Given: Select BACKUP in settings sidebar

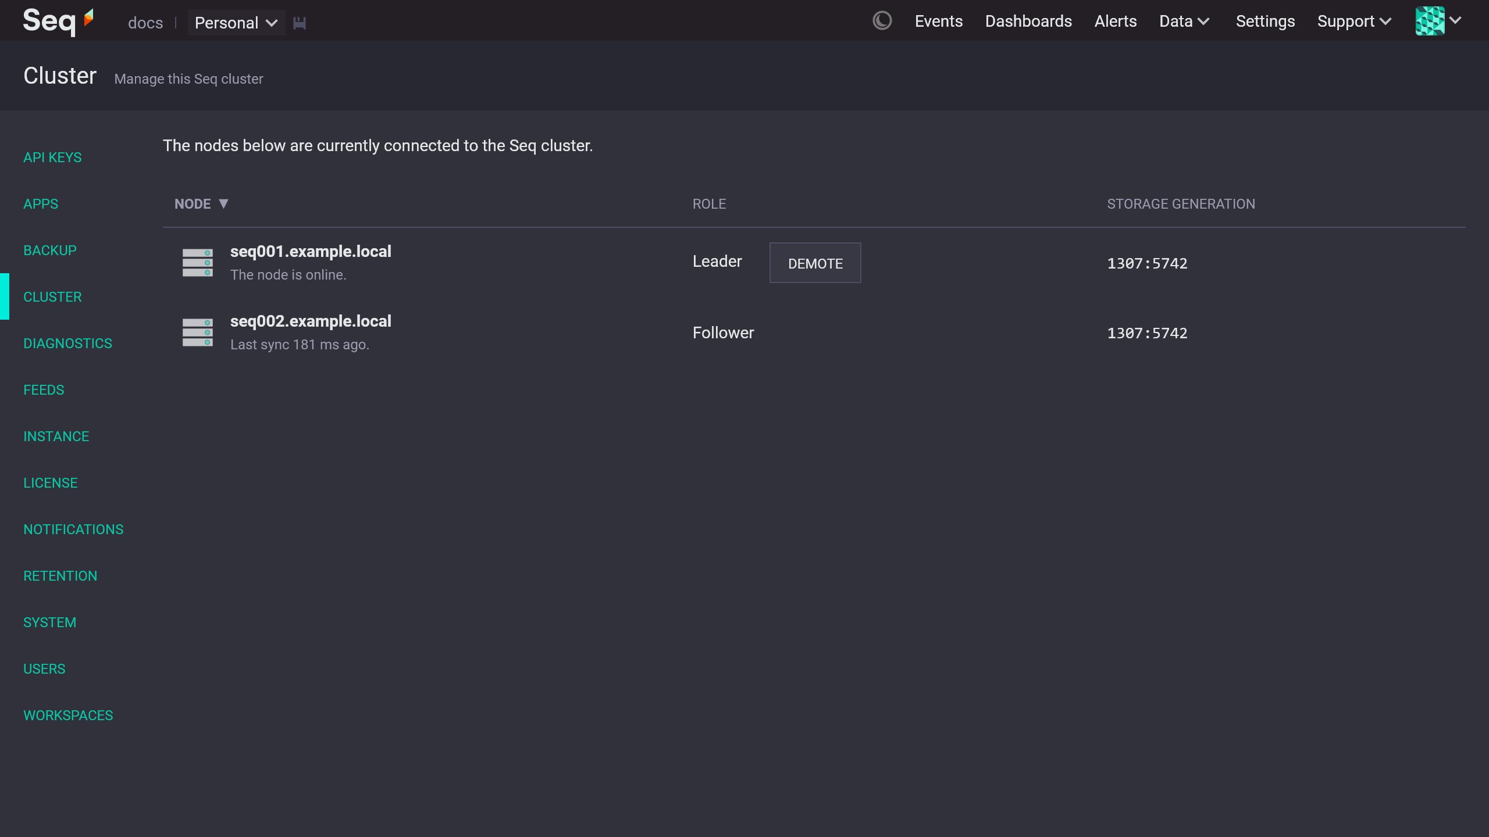Looking at the screenshot, I should click(50, 251).
